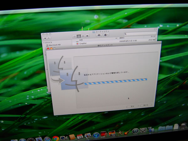Open the video camera chat app in Dock
This screenshot has height=141, width=188.
(x=64, y=138)
